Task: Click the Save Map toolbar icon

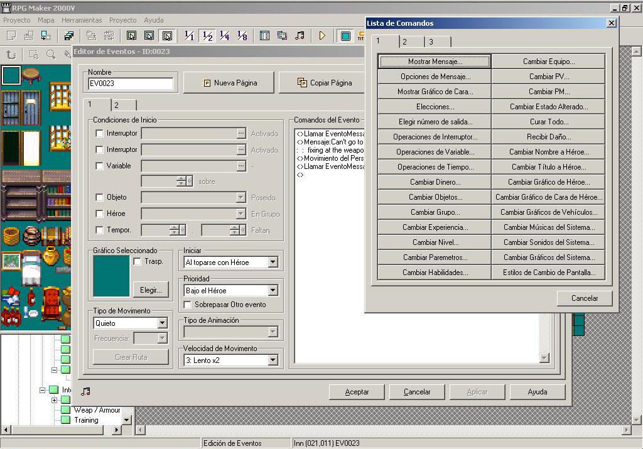Action: [91, 36]
